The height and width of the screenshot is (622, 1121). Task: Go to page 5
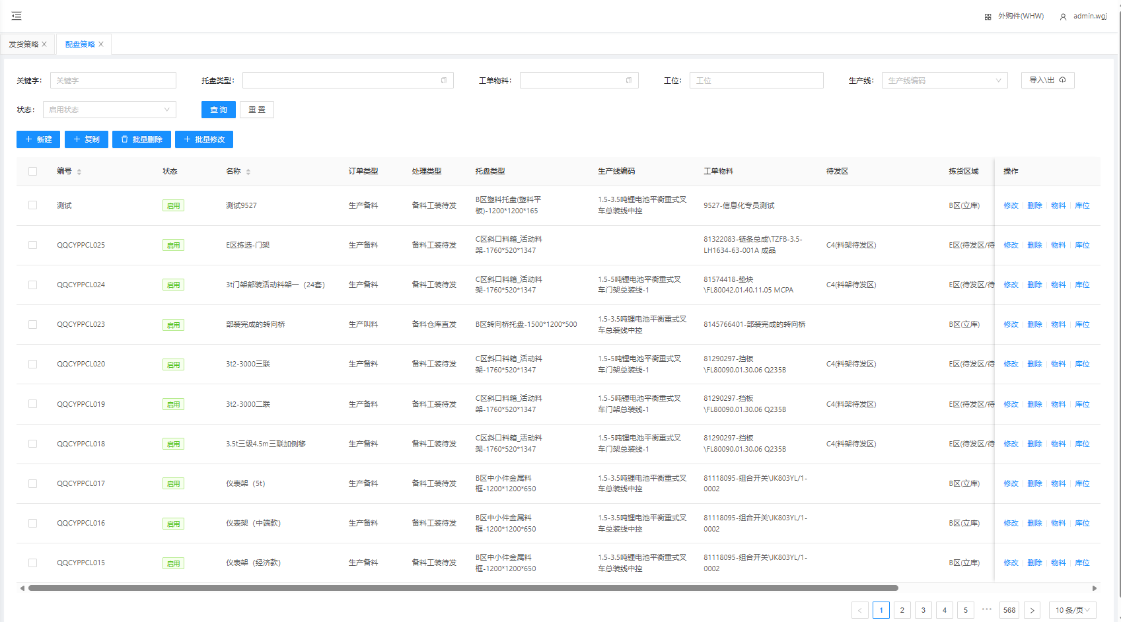pyautogui.click(x=966, y=610)
